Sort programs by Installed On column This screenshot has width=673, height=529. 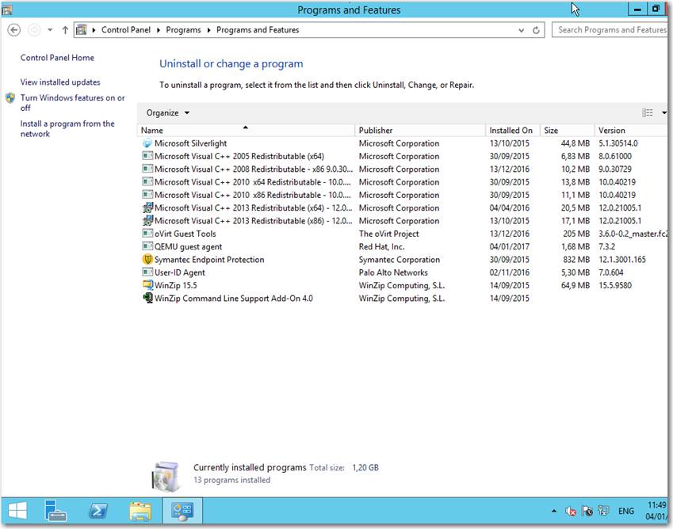pyautogui.click(x=511, y=130)
